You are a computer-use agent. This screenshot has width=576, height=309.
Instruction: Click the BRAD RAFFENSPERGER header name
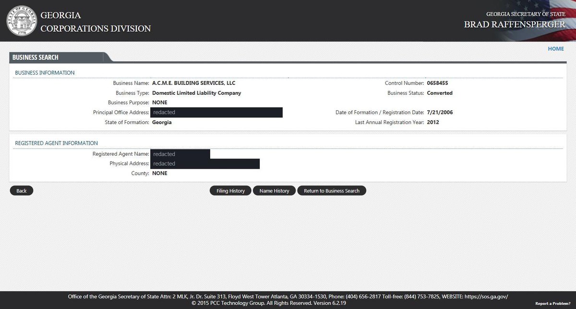515,24
